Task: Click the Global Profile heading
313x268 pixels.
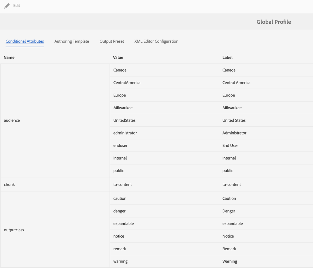Action: click(274, 22)
